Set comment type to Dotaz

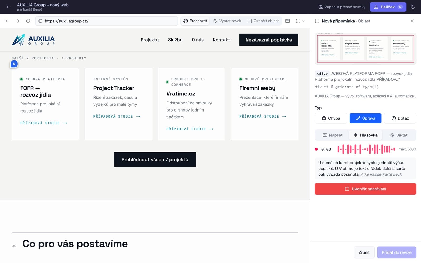[x=400, y=118]
